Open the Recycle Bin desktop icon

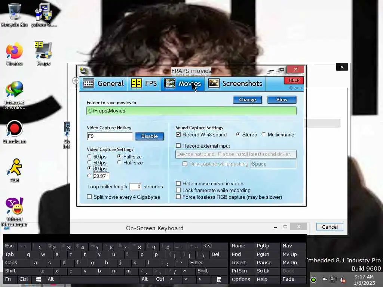click(14, 15)
